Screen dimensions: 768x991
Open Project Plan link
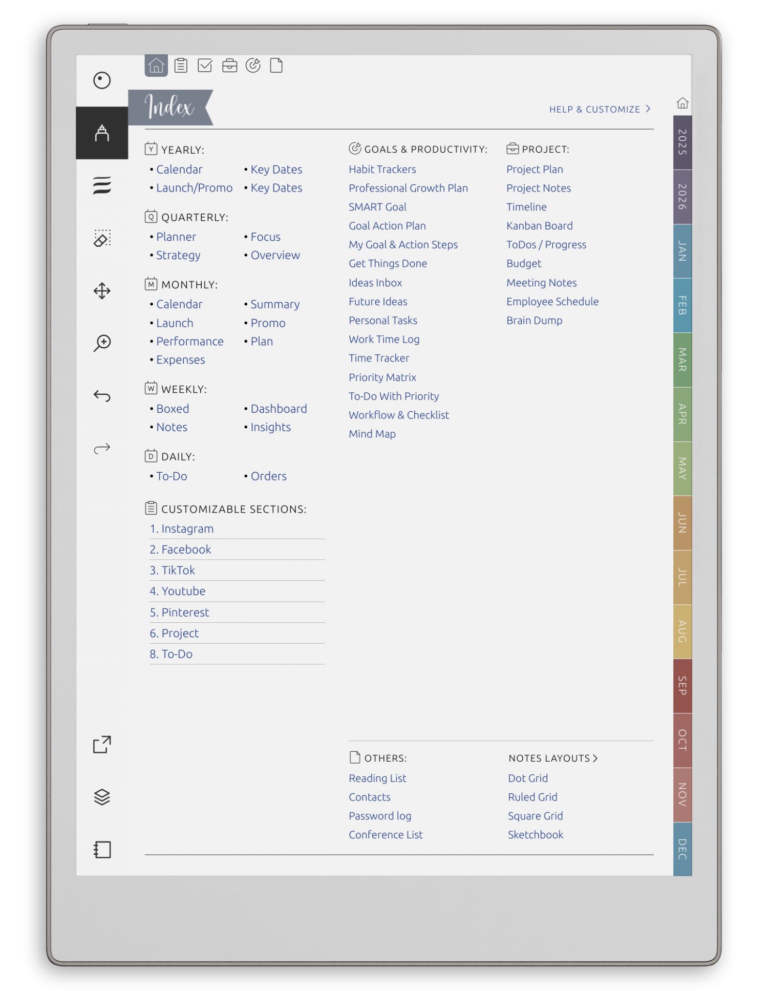[x=535, y=170]
